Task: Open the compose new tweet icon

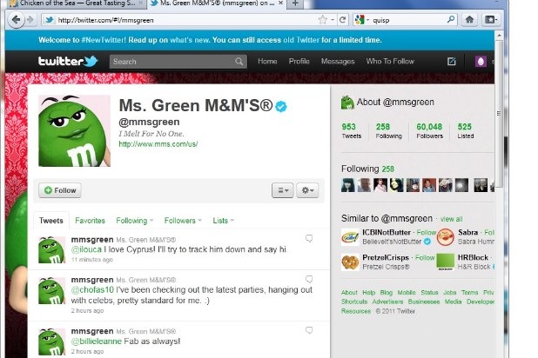Action: coord(451,62)
